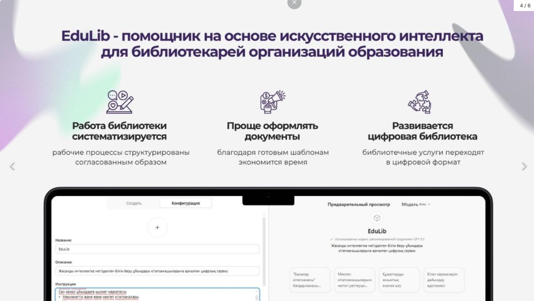Close the presentation overlay with the X
This screenshot has height=301, width=534.
coord(294,2)
